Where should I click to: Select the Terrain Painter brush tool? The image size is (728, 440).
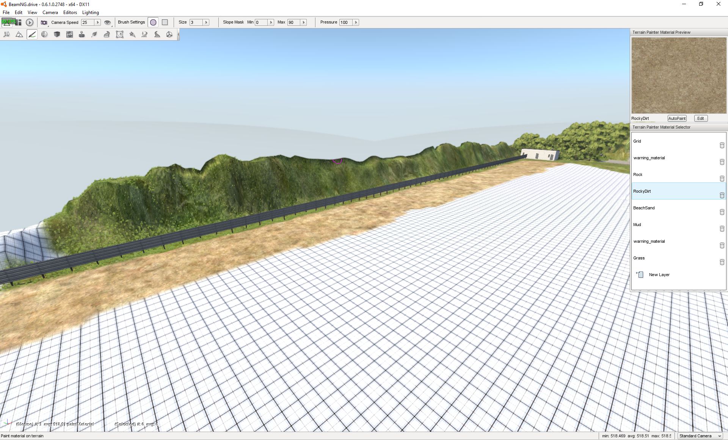pos(32,35)
